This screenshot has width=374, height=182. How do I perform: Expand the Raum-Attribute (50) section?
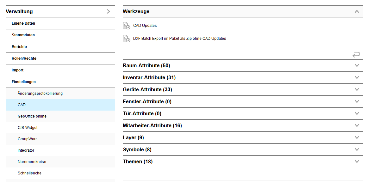[357, 65]
